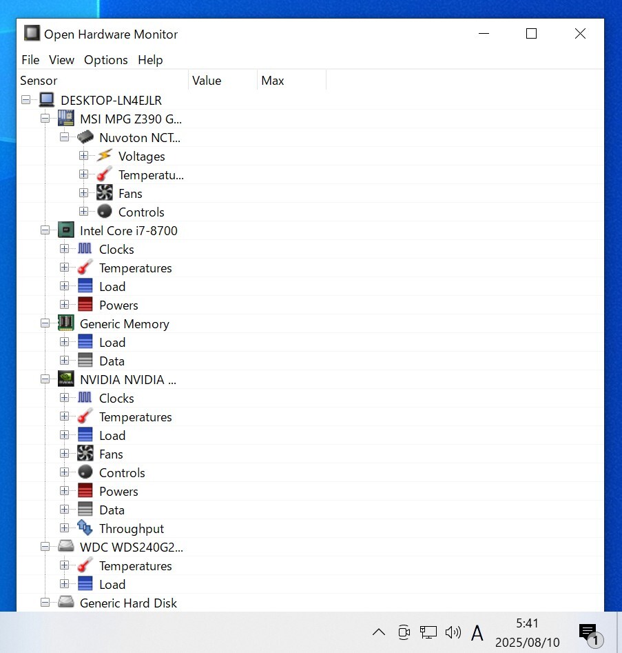Click the Throughput arrows icon
622x653 pixels.
click(x=85, y=528)
